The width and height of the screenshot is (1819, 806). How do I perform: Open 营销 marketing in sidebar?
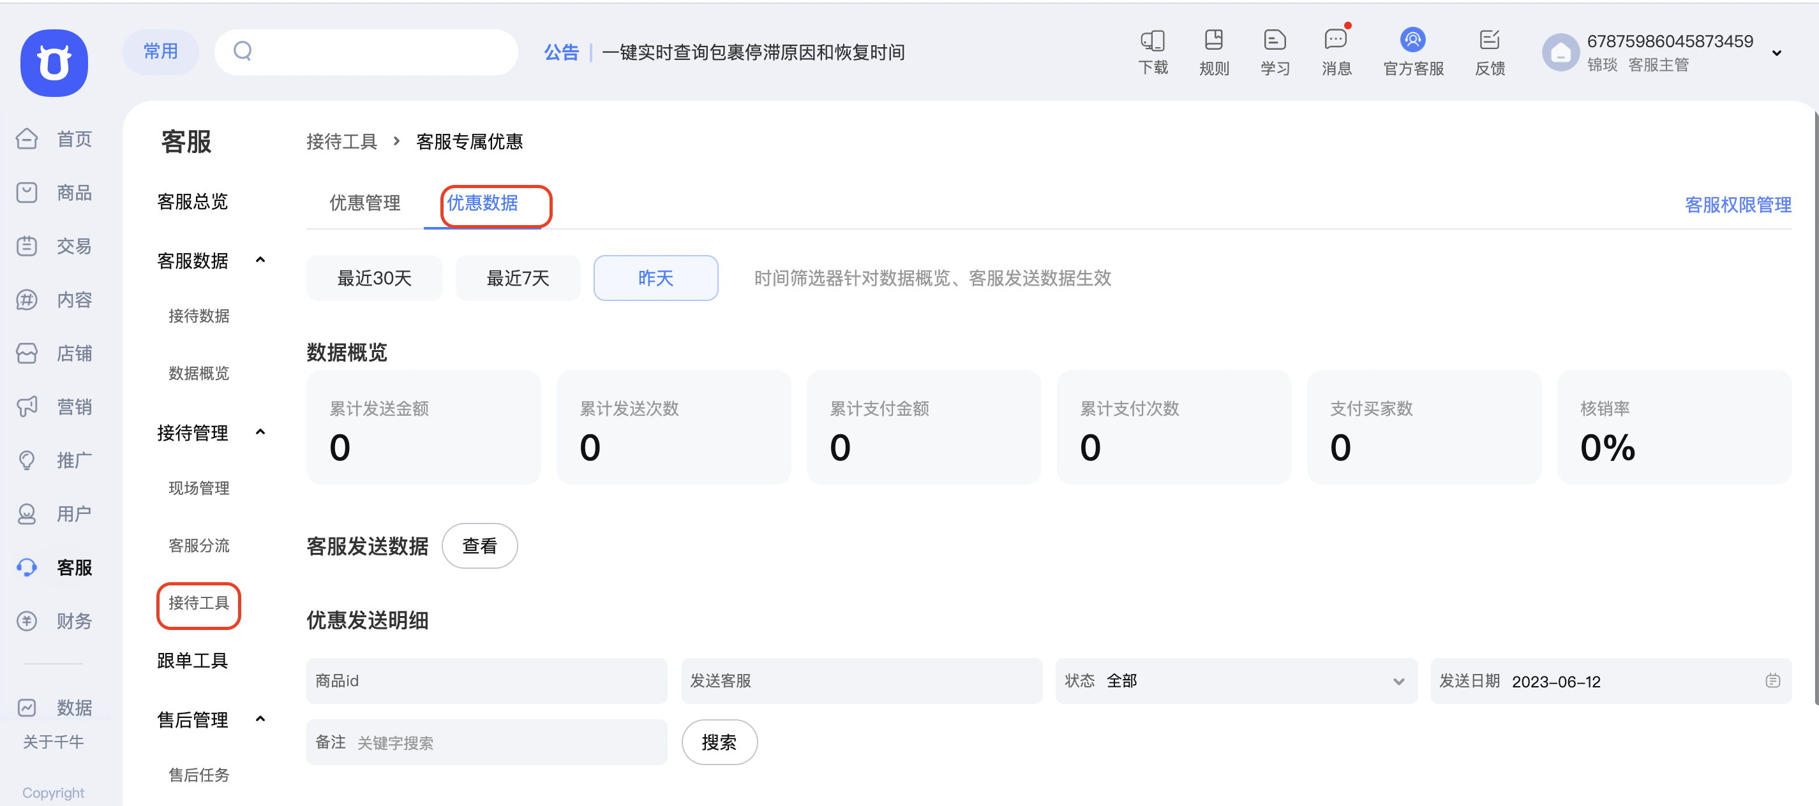(x=54, y=407)
